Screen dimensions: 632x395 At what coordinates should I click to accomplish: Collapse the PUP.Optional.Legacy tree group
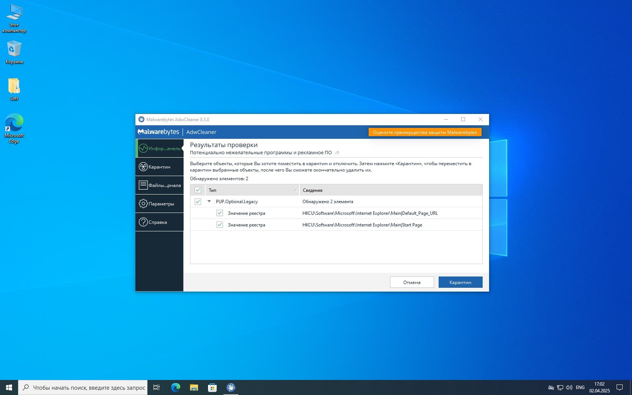[209, 201]
